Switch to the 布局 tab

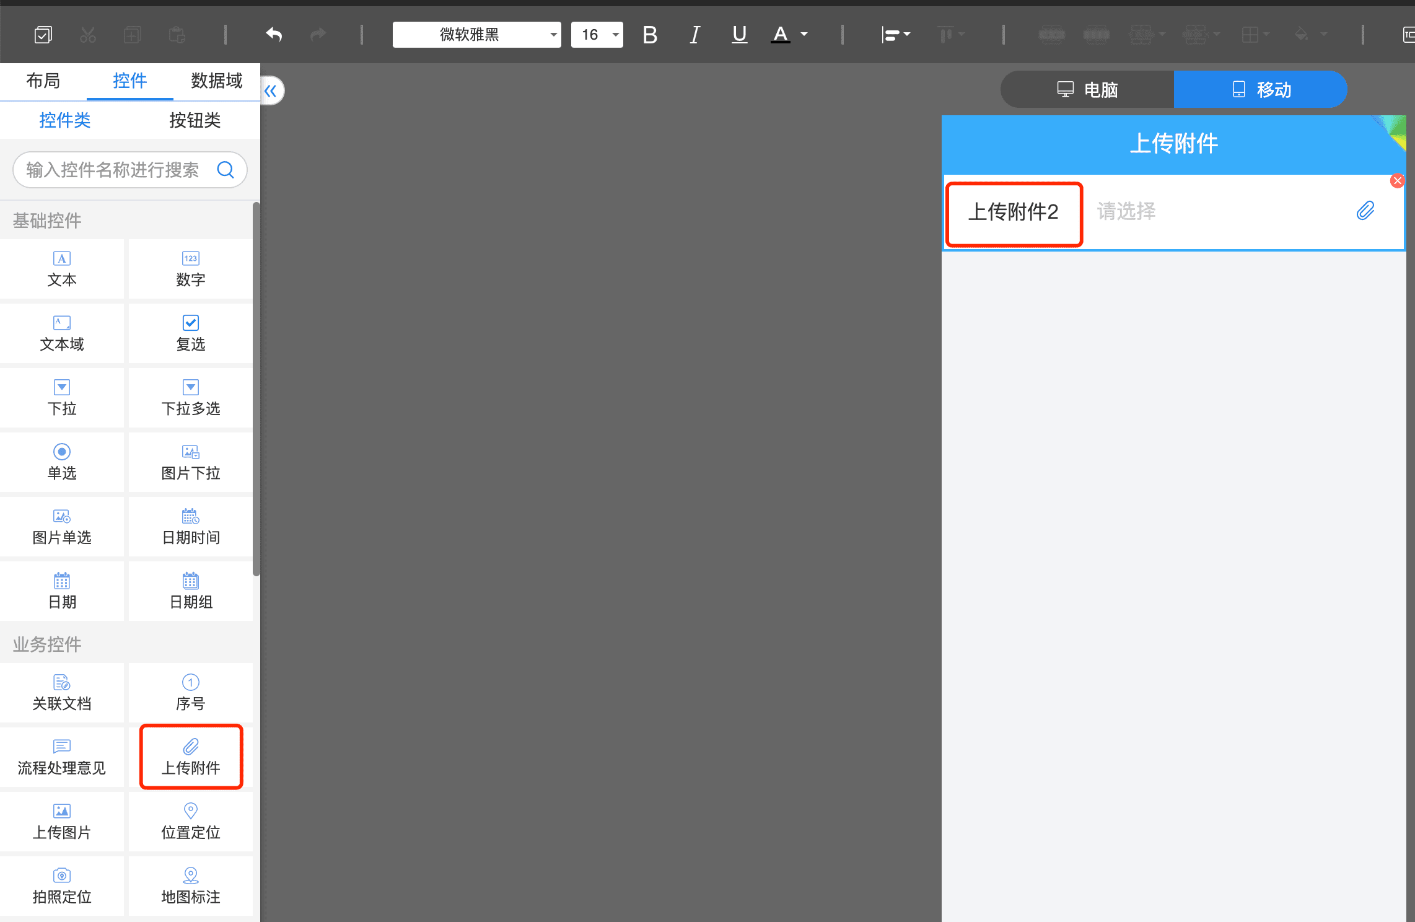(43, 81)
